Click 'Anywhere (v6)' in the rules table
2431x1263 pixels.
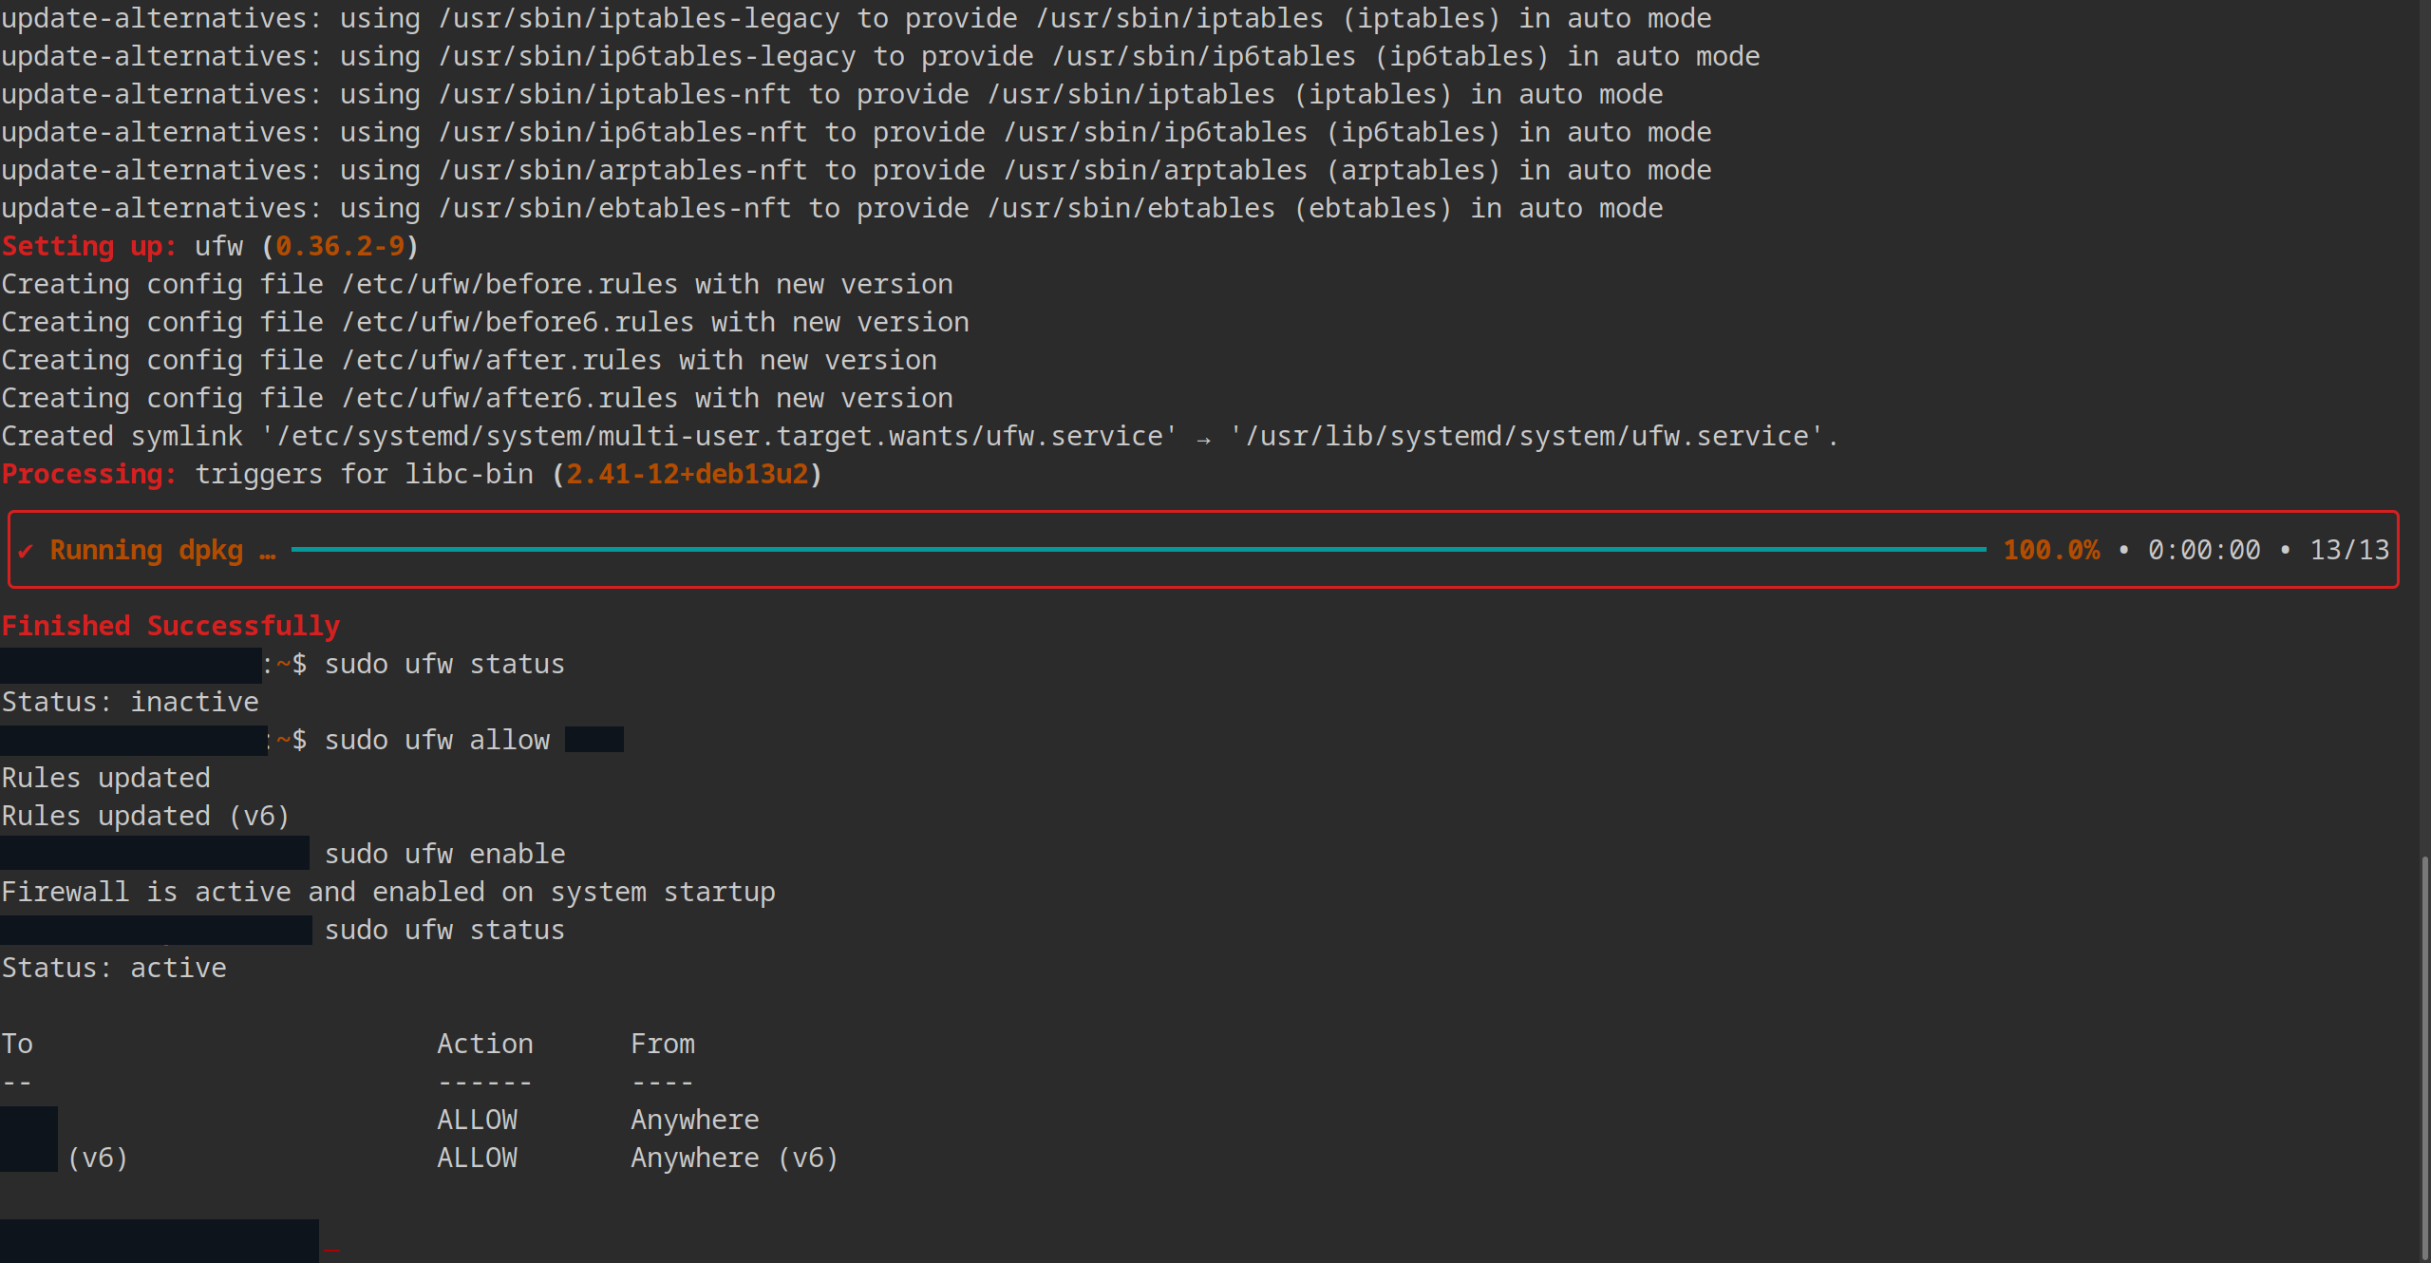pos(734,1158)
